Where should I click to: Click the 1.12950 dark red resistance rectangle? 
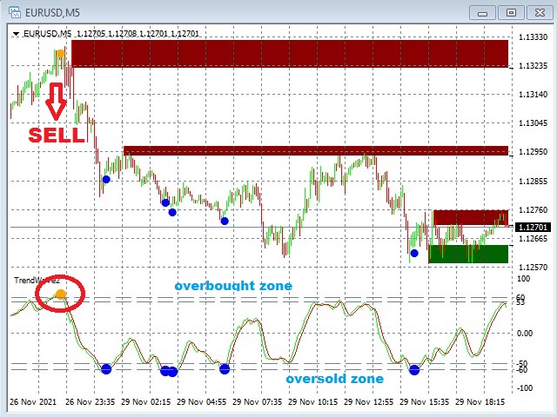coord(316,150)
